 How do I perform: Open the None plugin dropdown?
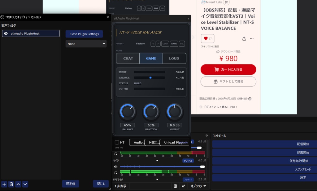(86, 44)
